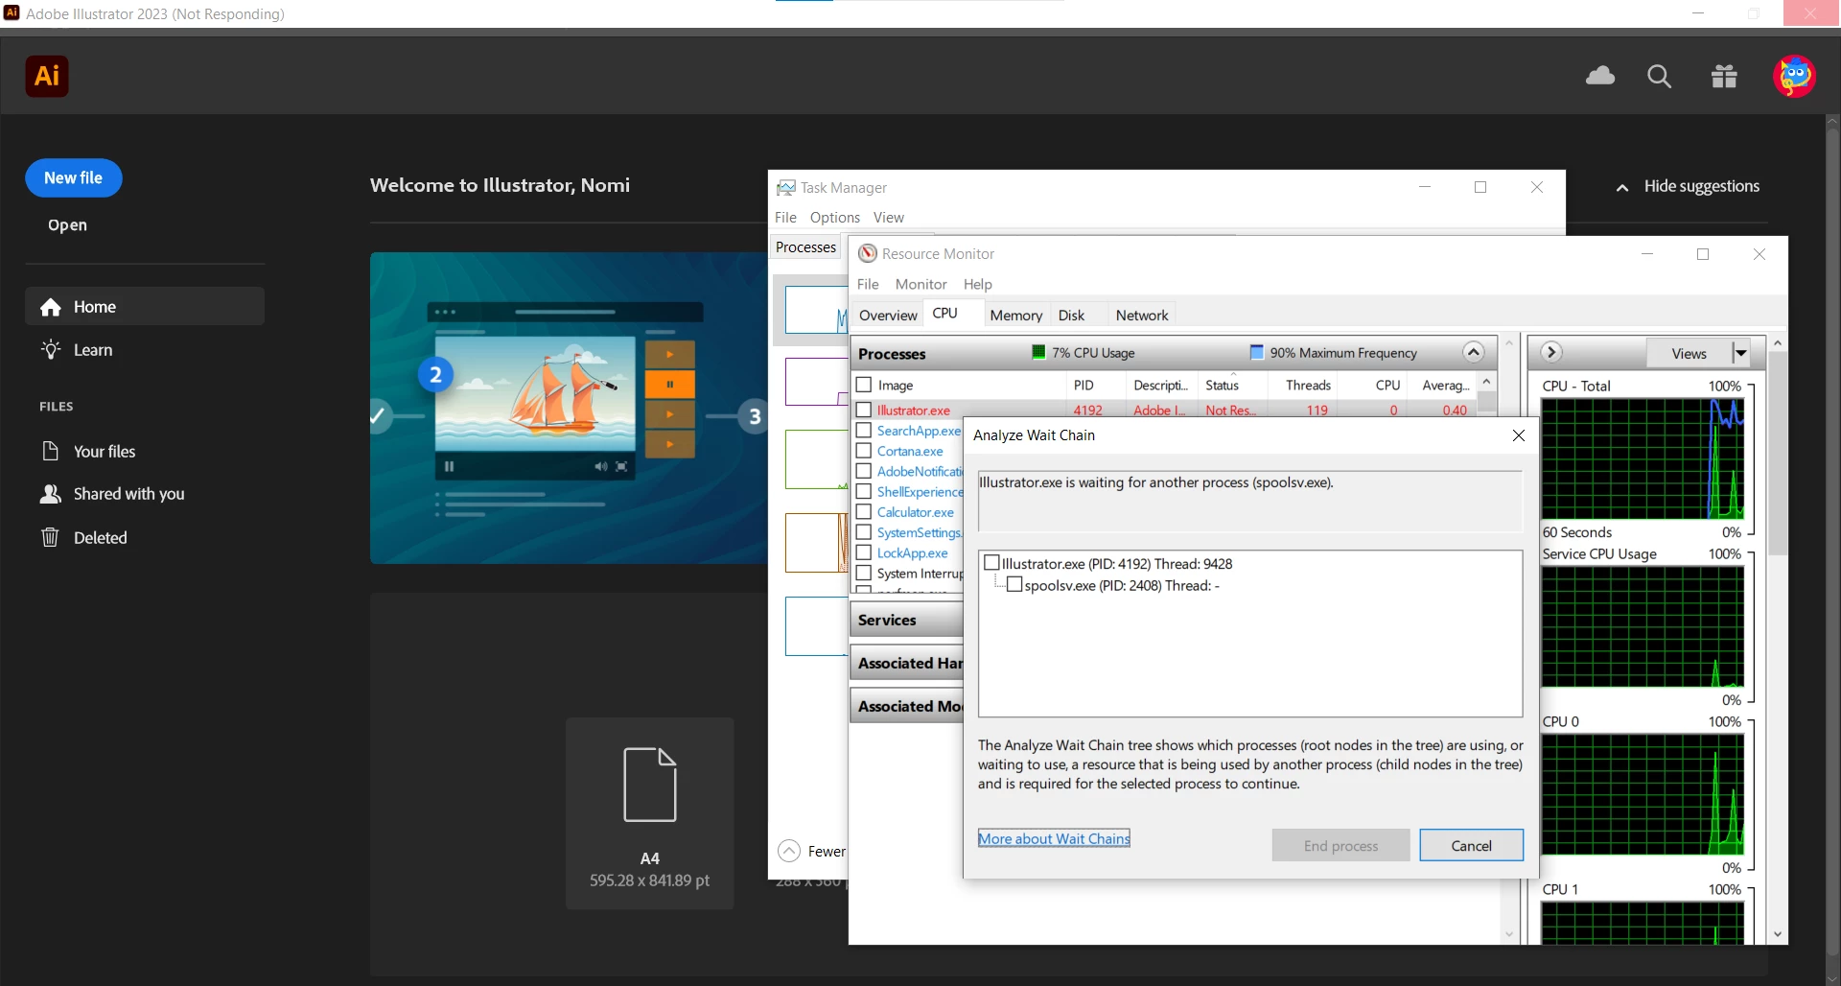This screenshot has width=1841, height=986.
Task: Click the Your files document icon
Action: click(51, 451)
